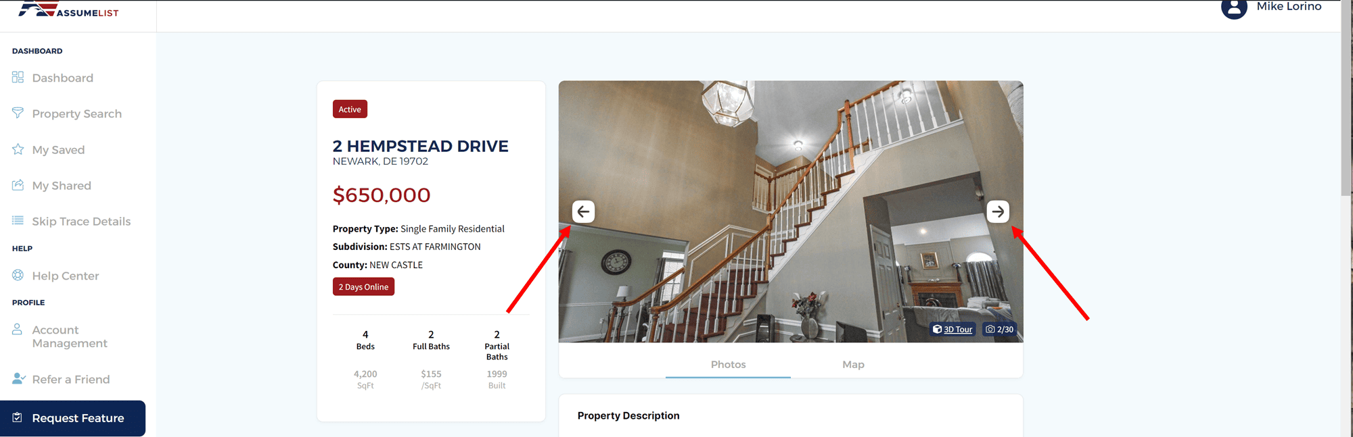The height and width of the screenshot is (437, 1353).
Task: Open the Request Feature button
Action: coord(72,418)
